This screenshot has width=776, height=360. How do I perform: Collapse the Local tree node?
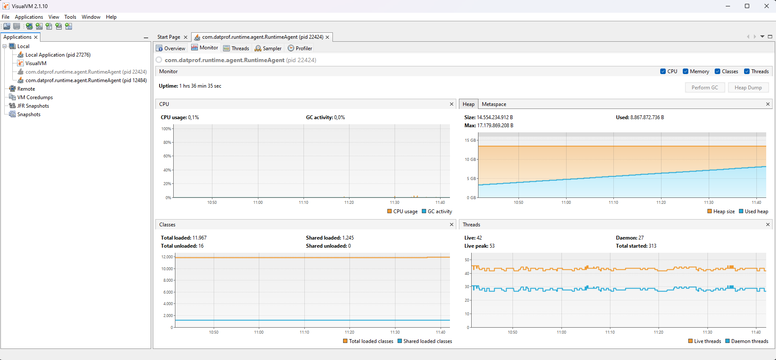[5, 46]
